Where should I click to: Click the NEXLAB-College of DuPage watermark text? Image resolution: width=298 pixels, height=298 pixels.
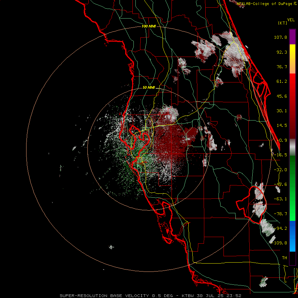(266, 4)
